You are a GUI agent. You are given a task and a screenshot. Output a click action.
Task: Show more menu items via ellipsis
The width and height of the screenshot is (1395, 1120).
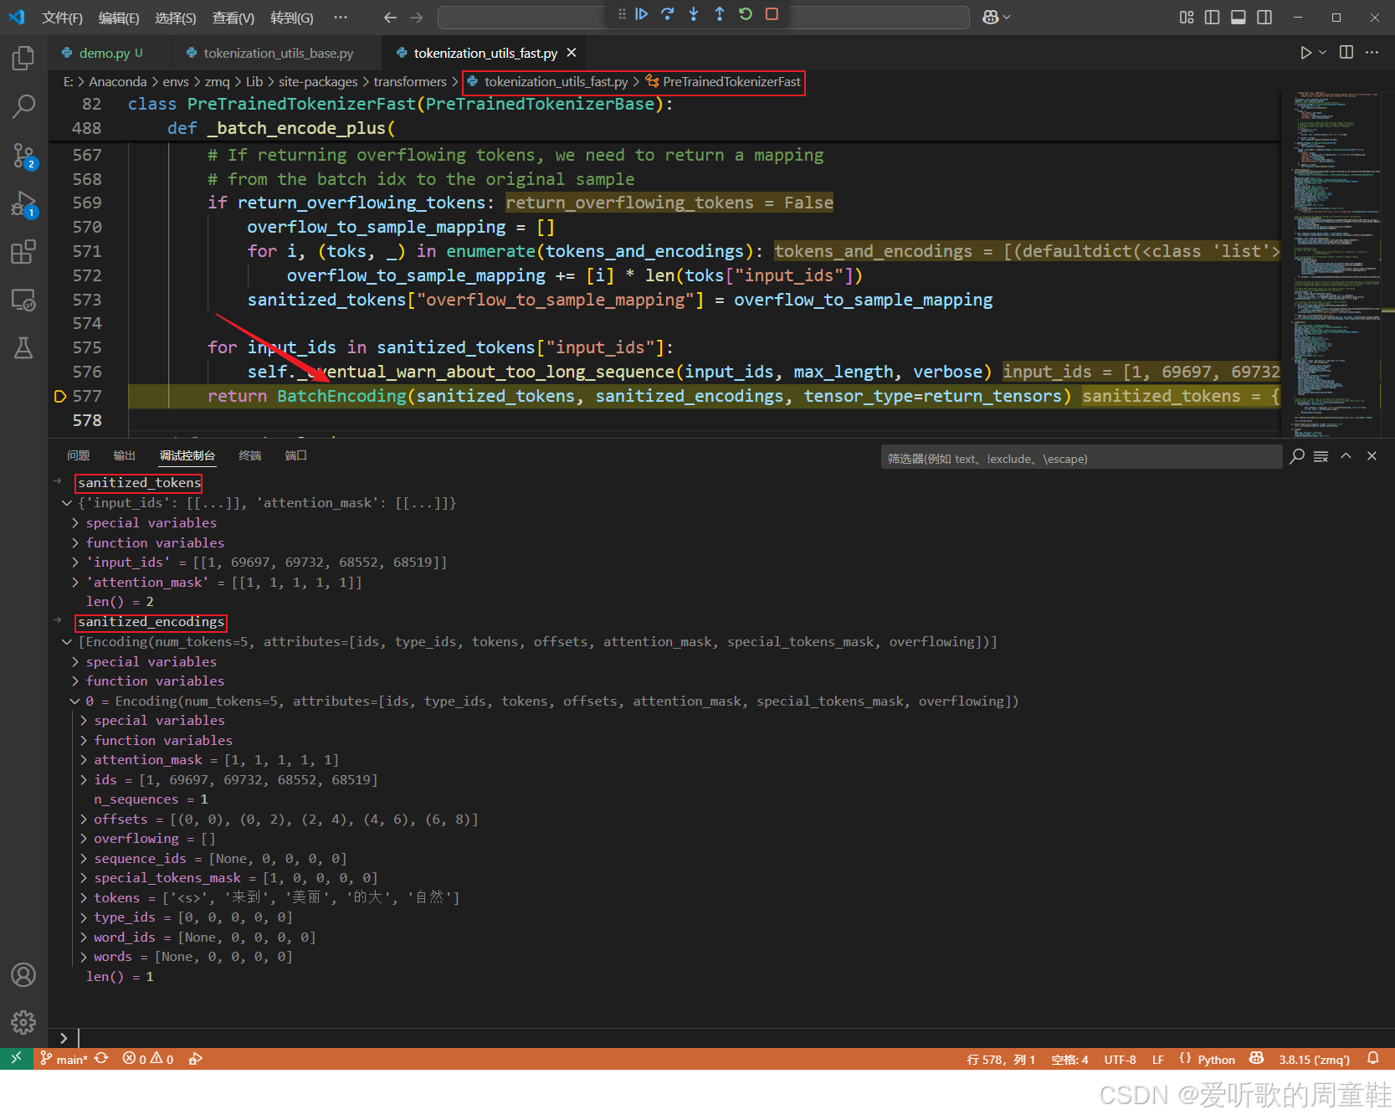coord(340,18)
